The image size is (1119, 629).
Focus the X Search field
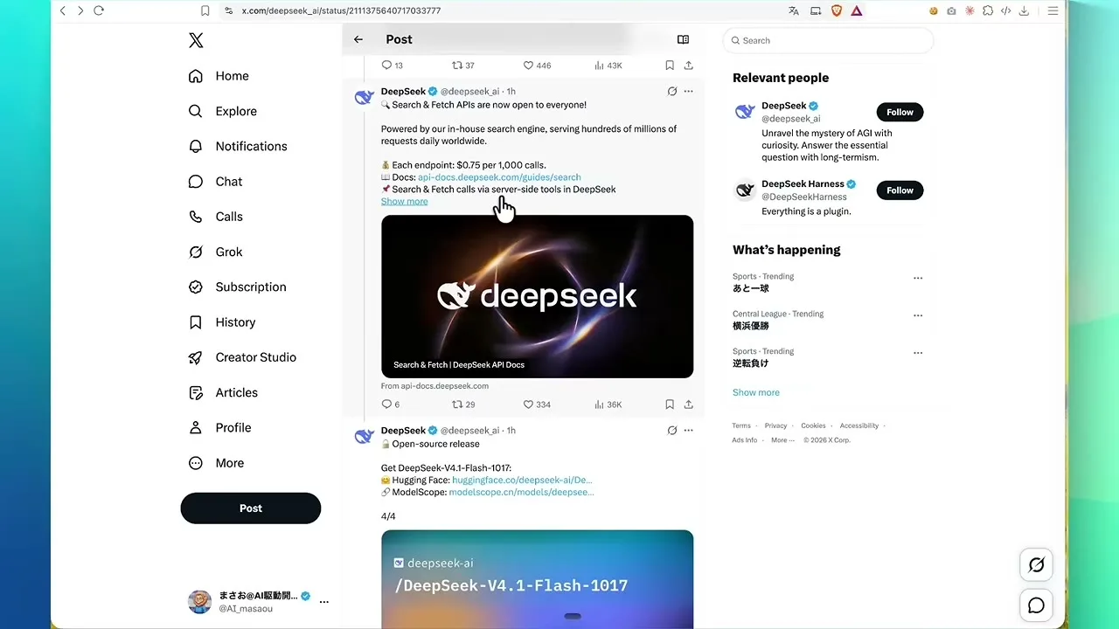(828, 40)
